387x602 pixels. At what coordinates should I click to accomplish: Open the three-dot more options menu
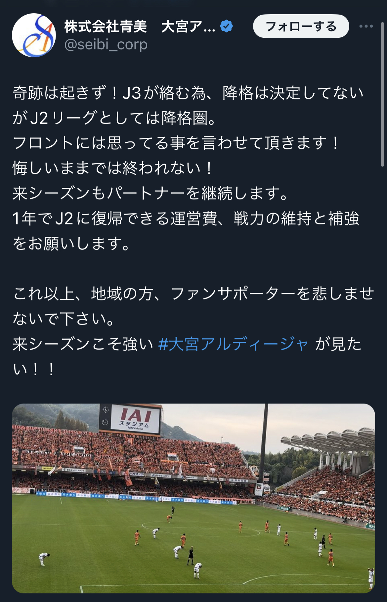pyautogui.click(x=366, y=26)
